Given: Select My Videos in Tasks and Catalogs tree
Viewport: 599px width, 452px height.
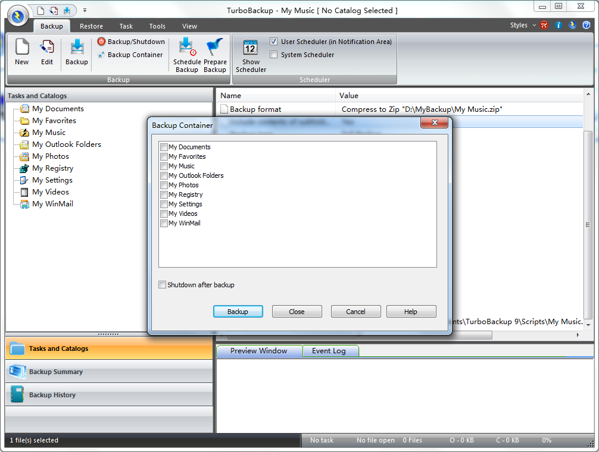Looking at the screenshot, I should [51, 192].
